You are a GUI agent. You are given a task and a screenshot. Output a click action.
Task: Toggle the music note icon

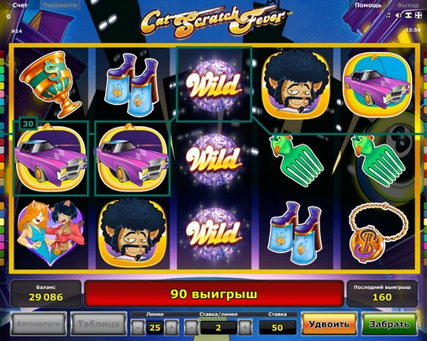(388, 16)
